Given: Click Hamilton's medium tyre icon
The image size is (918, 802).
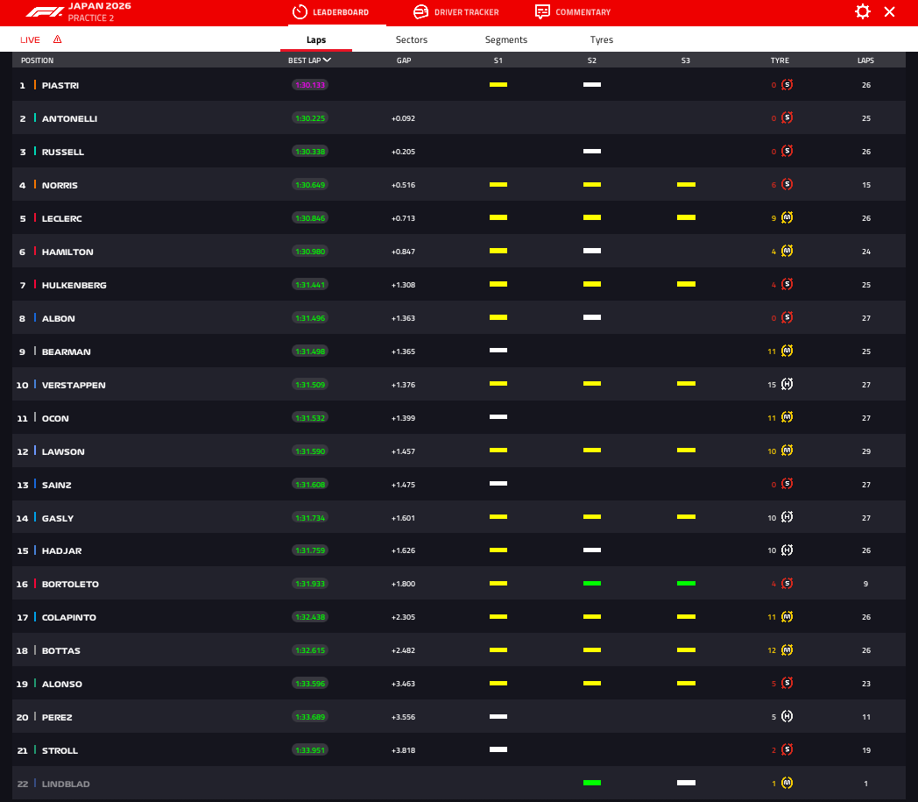Looking at the screenshot, I should tap(787, 252).
